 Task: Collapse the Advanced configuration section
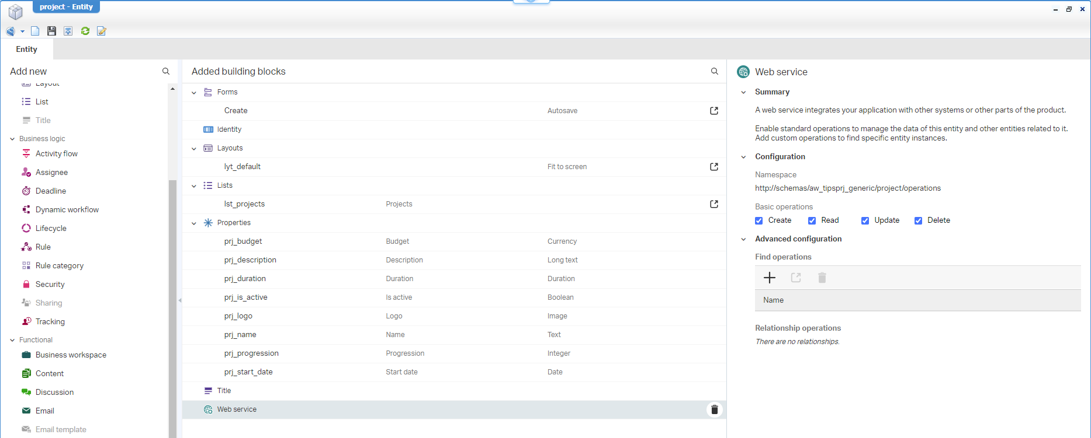(743, 239)
